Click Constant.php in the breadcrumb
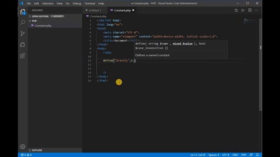This screenshot has height=157, width=280. coord(98,16)
